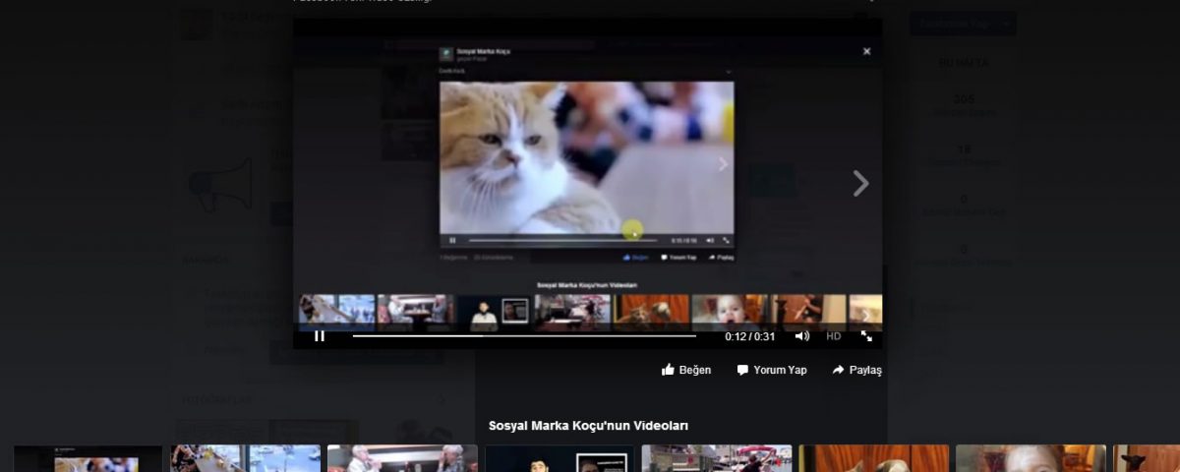The image size is (1180, 472).
Task: Click Yorum Yap to comment
Action: (x=772, y=370)
